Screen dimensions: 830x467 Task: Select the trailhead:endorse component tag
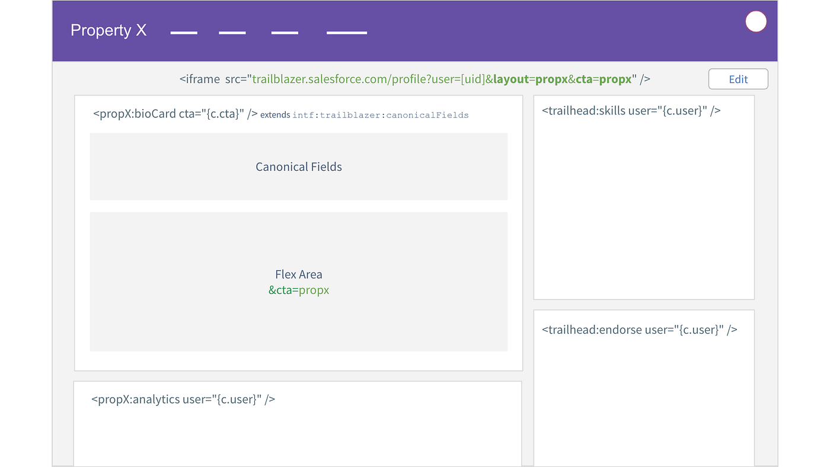639,330
